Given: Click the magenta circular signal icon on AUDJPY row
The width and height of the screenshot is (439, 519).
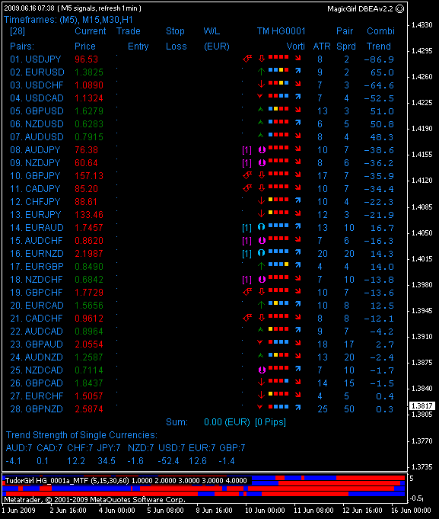Looking at the screenshot, I should tap(262, 150).
